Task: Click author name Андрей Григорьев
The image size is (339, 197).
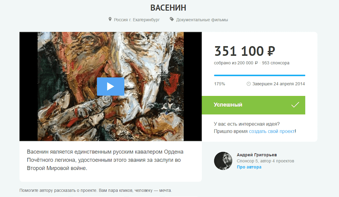Action: tap(257, 155)
